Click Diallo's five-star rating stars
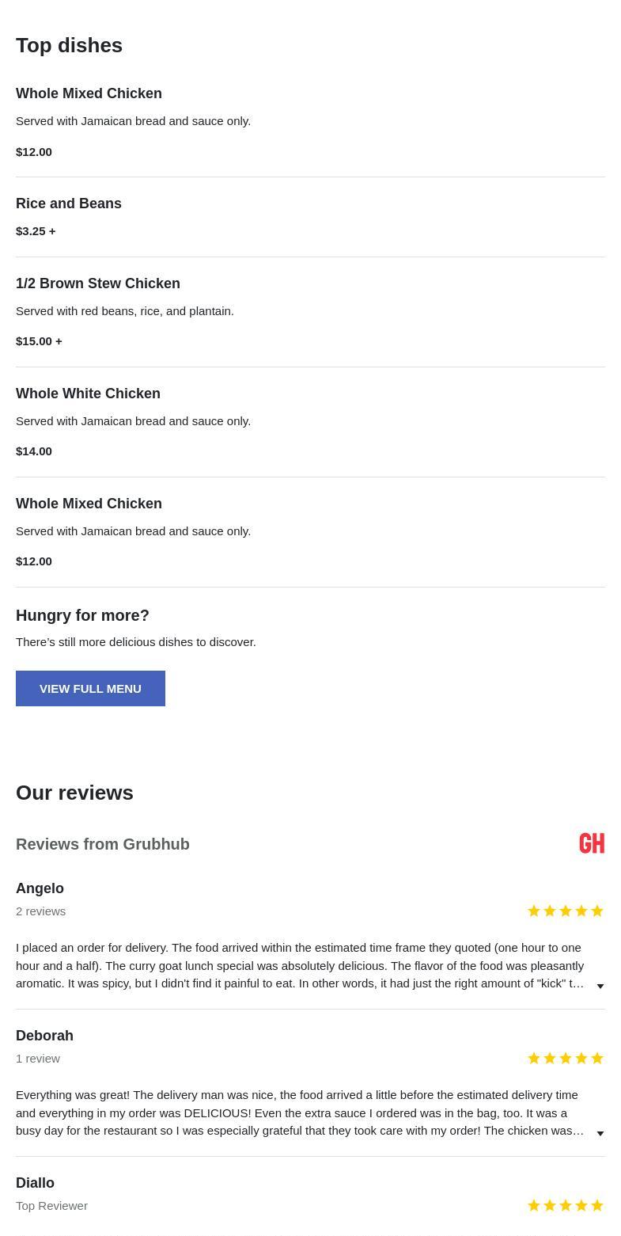This screenshot has height=1236, width=621. tap(565, 1206)
